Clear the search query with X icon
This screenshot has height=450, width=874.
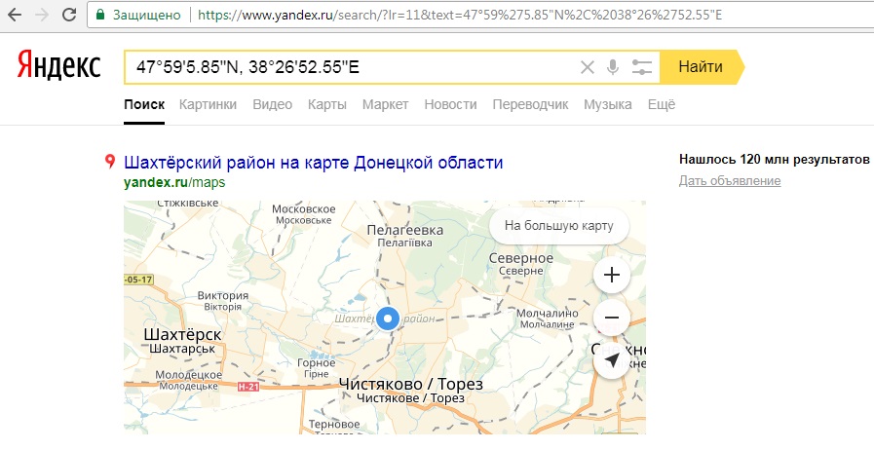coord(587,67)
